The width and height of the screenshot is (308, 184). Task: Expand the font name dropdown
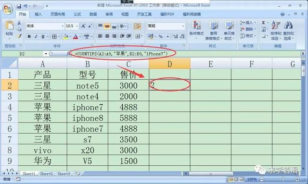point(63,26)
